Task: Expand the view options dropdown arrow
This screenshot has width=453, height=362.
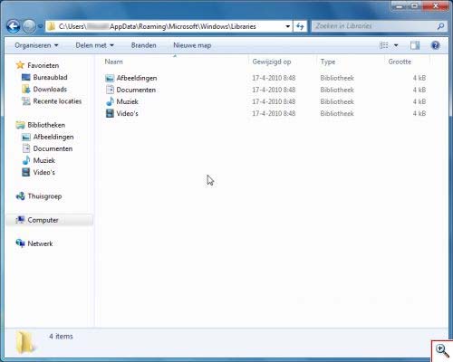Action: (x=396, y=45)
